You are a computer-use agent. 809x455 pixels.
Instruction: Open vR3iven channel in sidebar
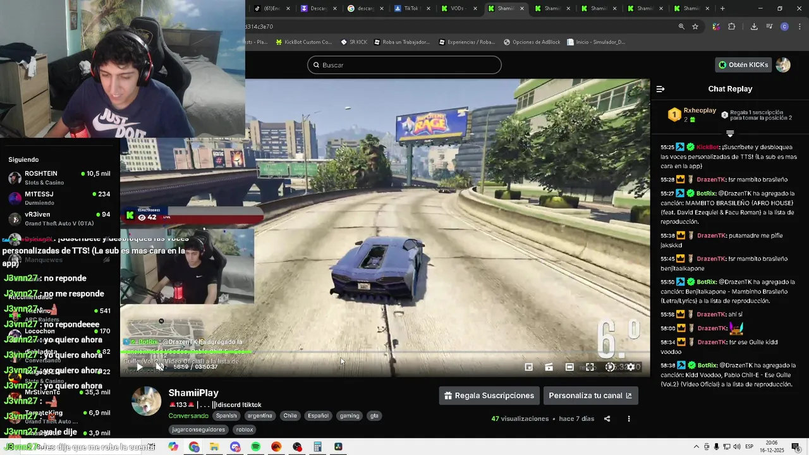(59, 218)
